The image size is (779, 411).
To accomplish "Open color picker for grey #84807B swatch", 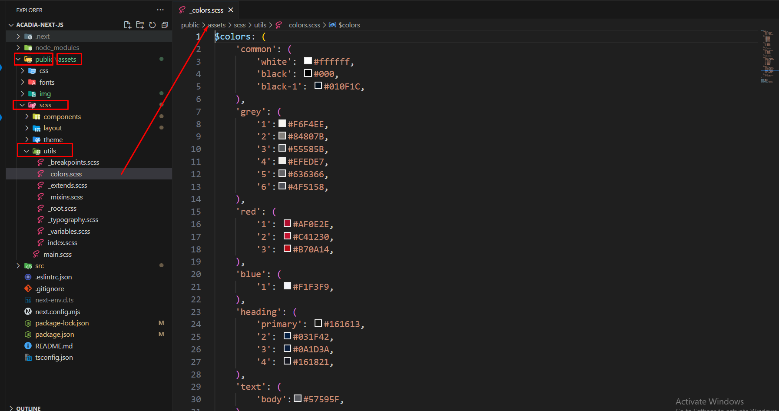I will coord(282,136).
